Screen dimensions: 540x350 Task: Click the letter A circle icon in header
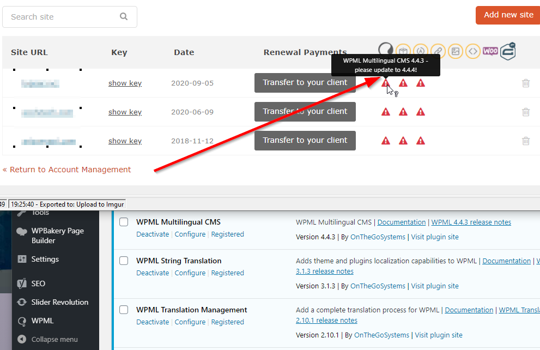click(421, 51)
